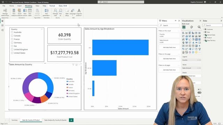Open the Country legend field dropdown arrow
The width and height of the screenshot is (223, 125).
tap(198, 60)
